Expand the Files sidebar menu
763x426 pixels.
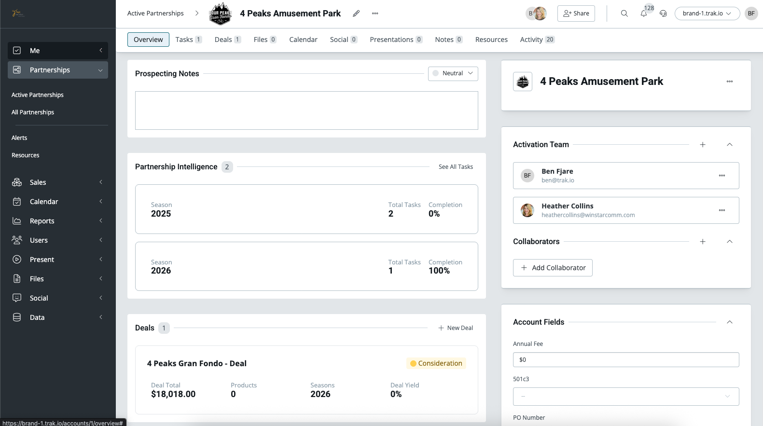click(x=58, y=279)
